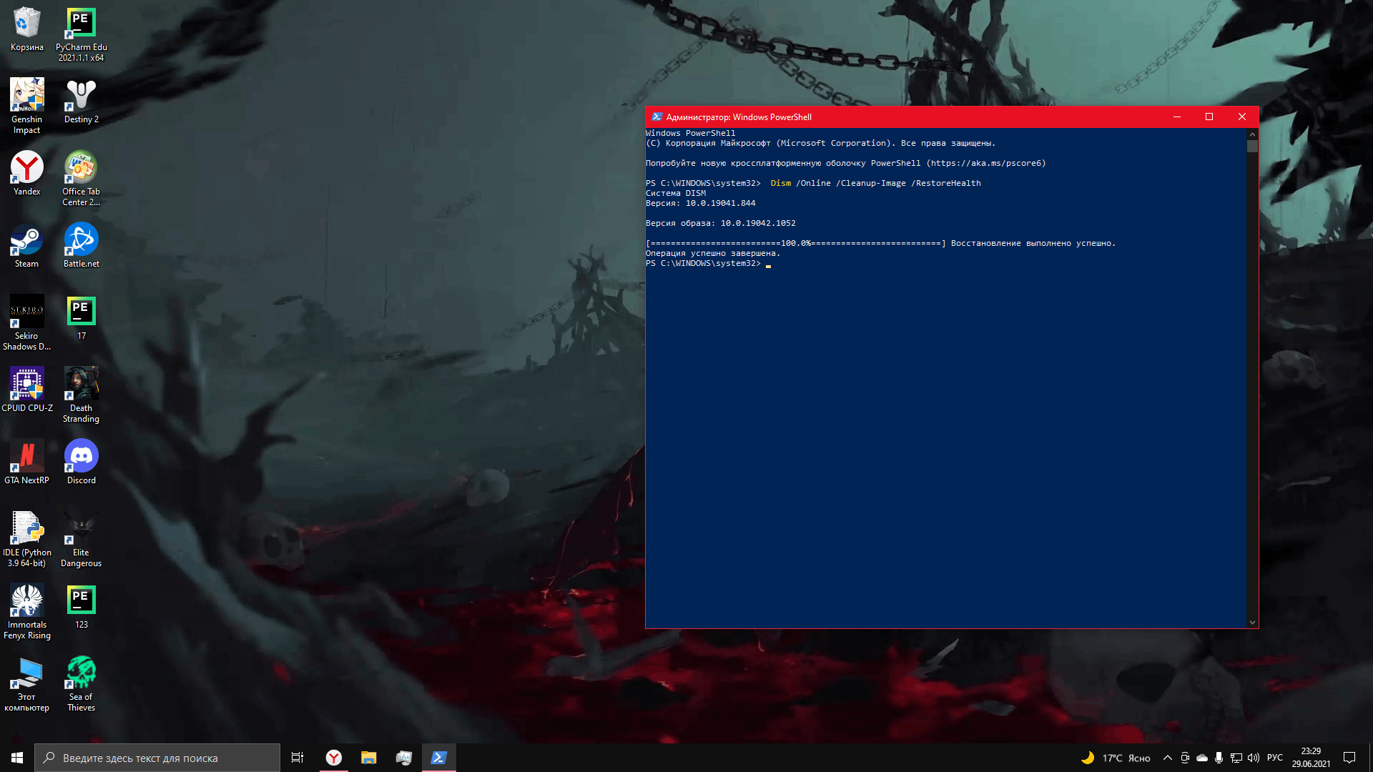
Task: Open network status tray icon
Action: pyautogui.click(x=1236, y=758)
